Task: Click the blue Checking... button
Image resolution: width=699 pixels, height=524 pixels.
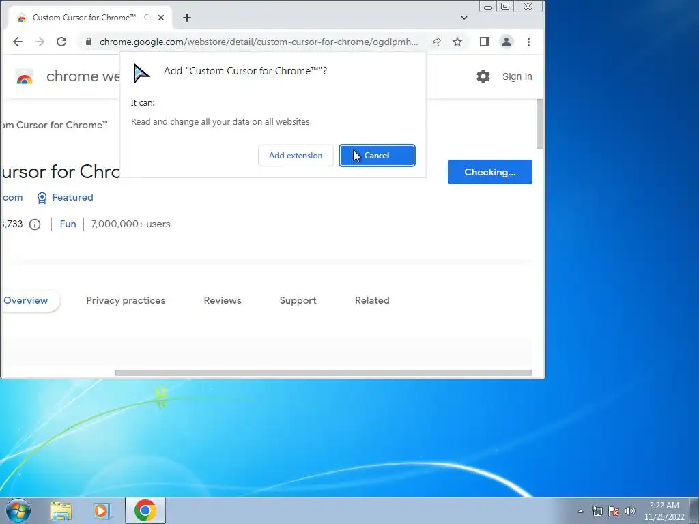Action: pyautogui.click(x=490, y=172)
